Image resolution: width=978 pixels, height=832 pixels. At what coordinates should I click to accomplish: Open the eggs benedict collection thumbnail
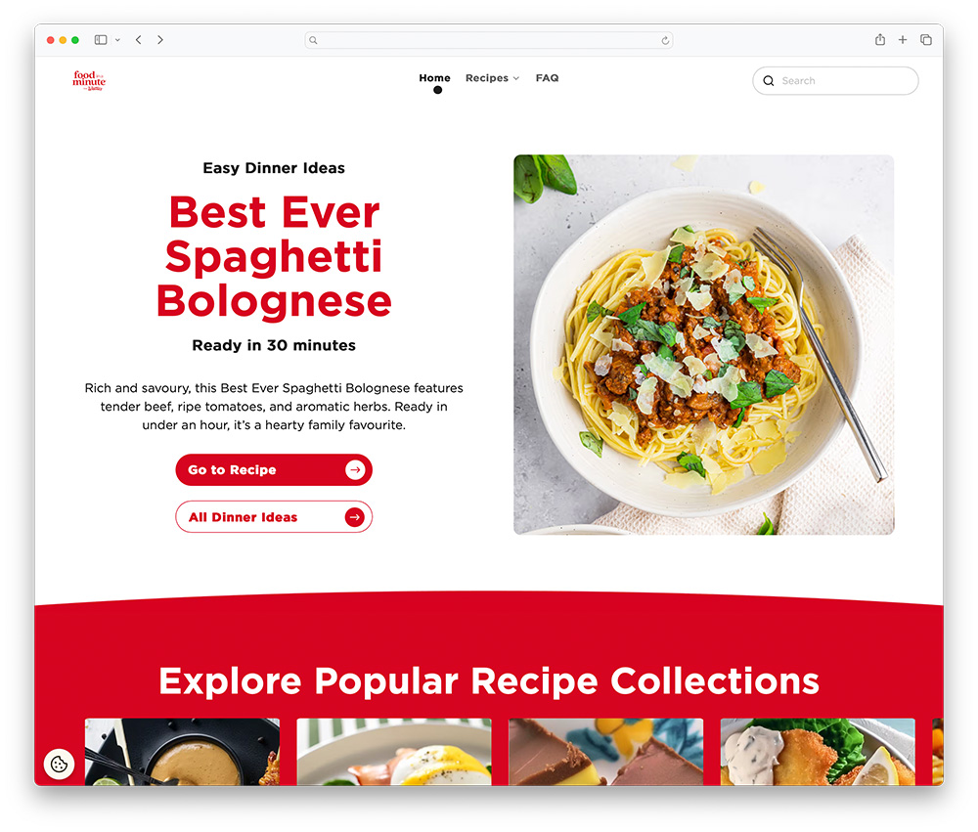(x=393, y=752)
